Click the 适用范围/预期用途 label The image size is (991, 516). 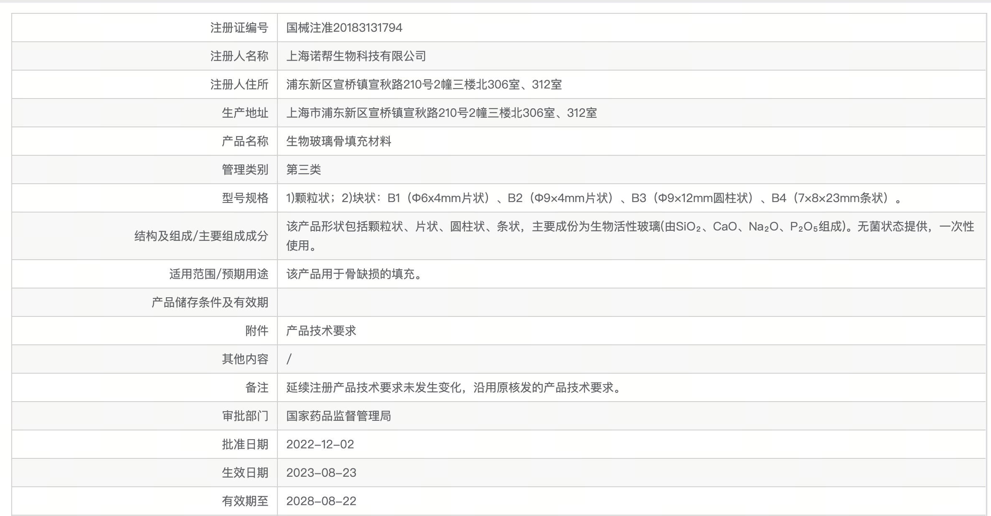pos(219,274)
